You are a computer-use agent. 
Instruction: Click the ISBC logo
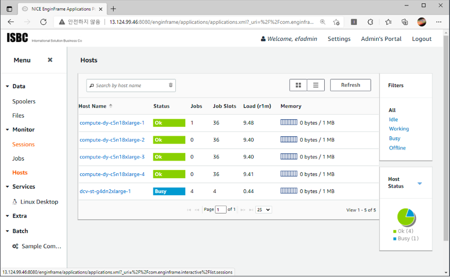click(x=18, y=38)
